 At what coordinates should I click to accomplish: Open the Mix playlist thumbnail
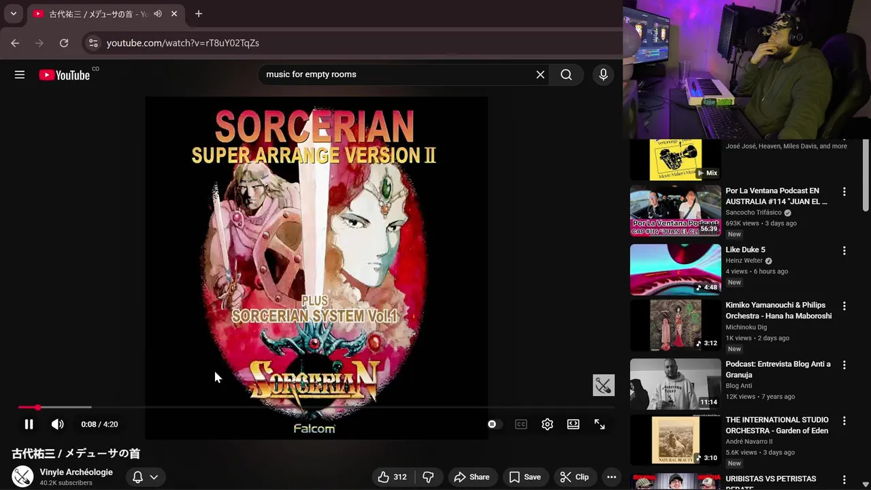[x=675, y=160]
